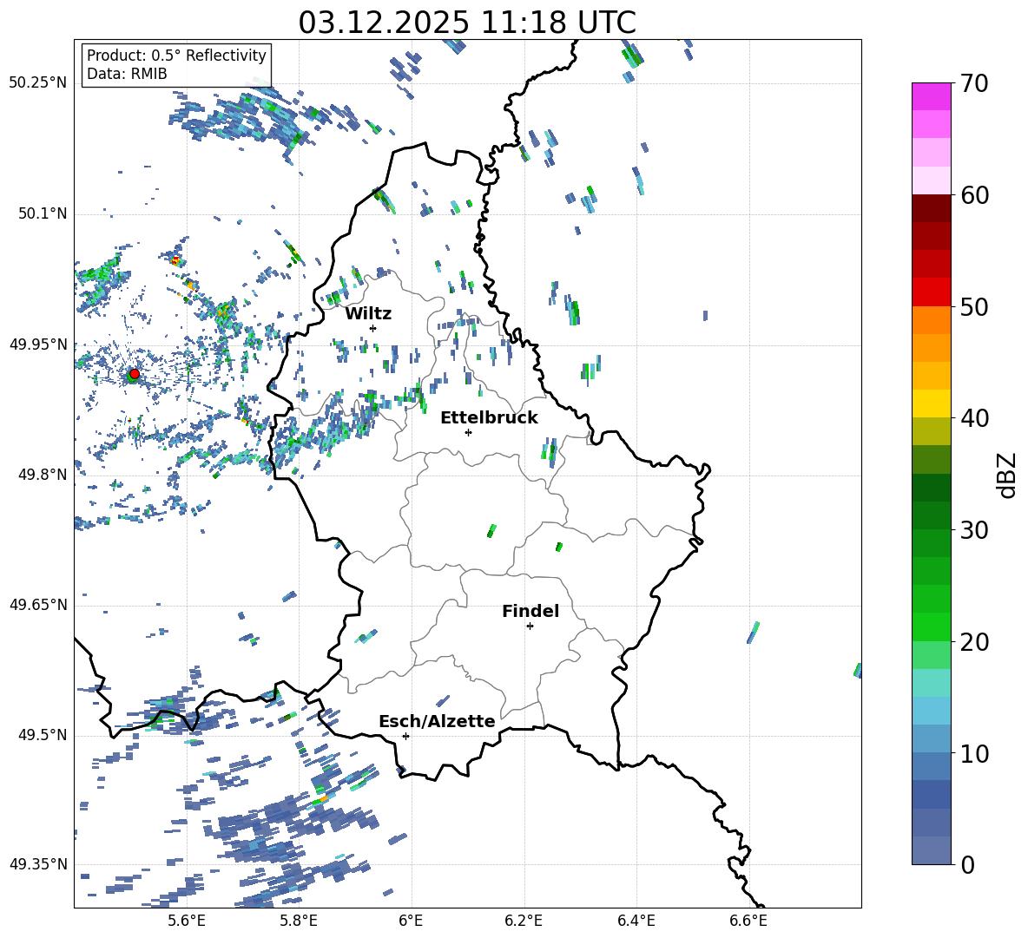Click the orange 48-50 dBZ color band

pyautogui.click(x=932, y=319)
